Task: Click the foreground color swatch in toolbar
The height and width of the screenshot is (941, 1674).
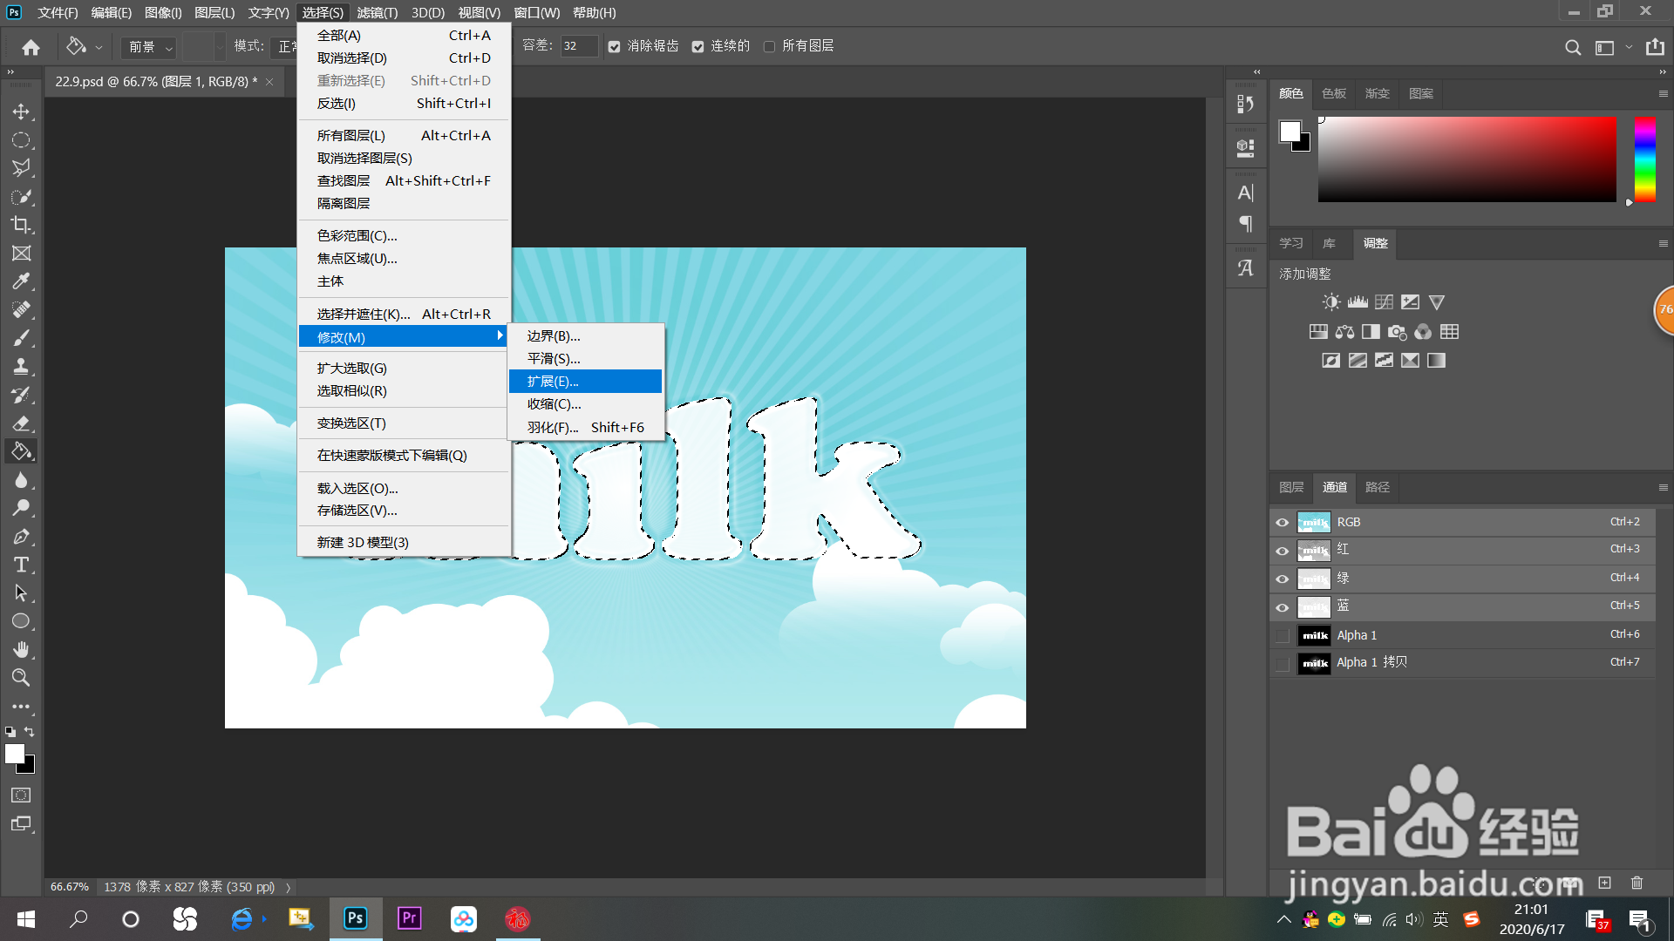Action: tap(15, 754)
